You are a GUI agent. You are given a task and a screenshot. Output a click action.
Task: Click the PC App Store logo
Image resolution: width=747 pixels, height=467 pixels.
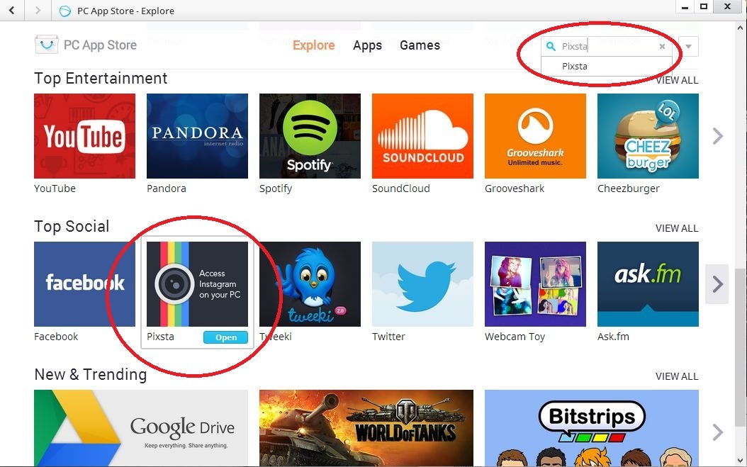86,45
